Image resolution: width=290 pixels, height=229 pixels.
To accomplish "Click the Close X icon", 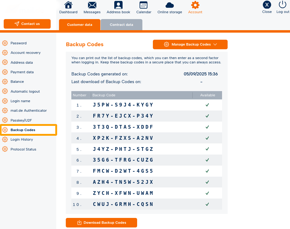I will click(267, 5).
